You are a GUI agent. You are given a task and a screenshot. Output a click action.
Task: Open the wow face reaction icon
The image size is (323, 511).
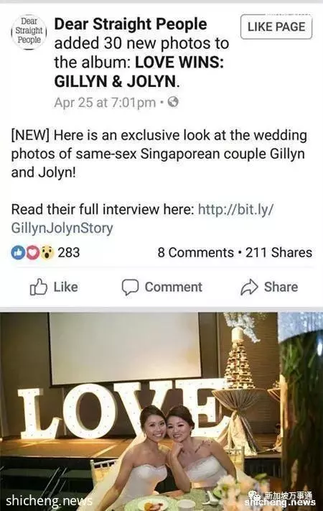click(47, 252)
